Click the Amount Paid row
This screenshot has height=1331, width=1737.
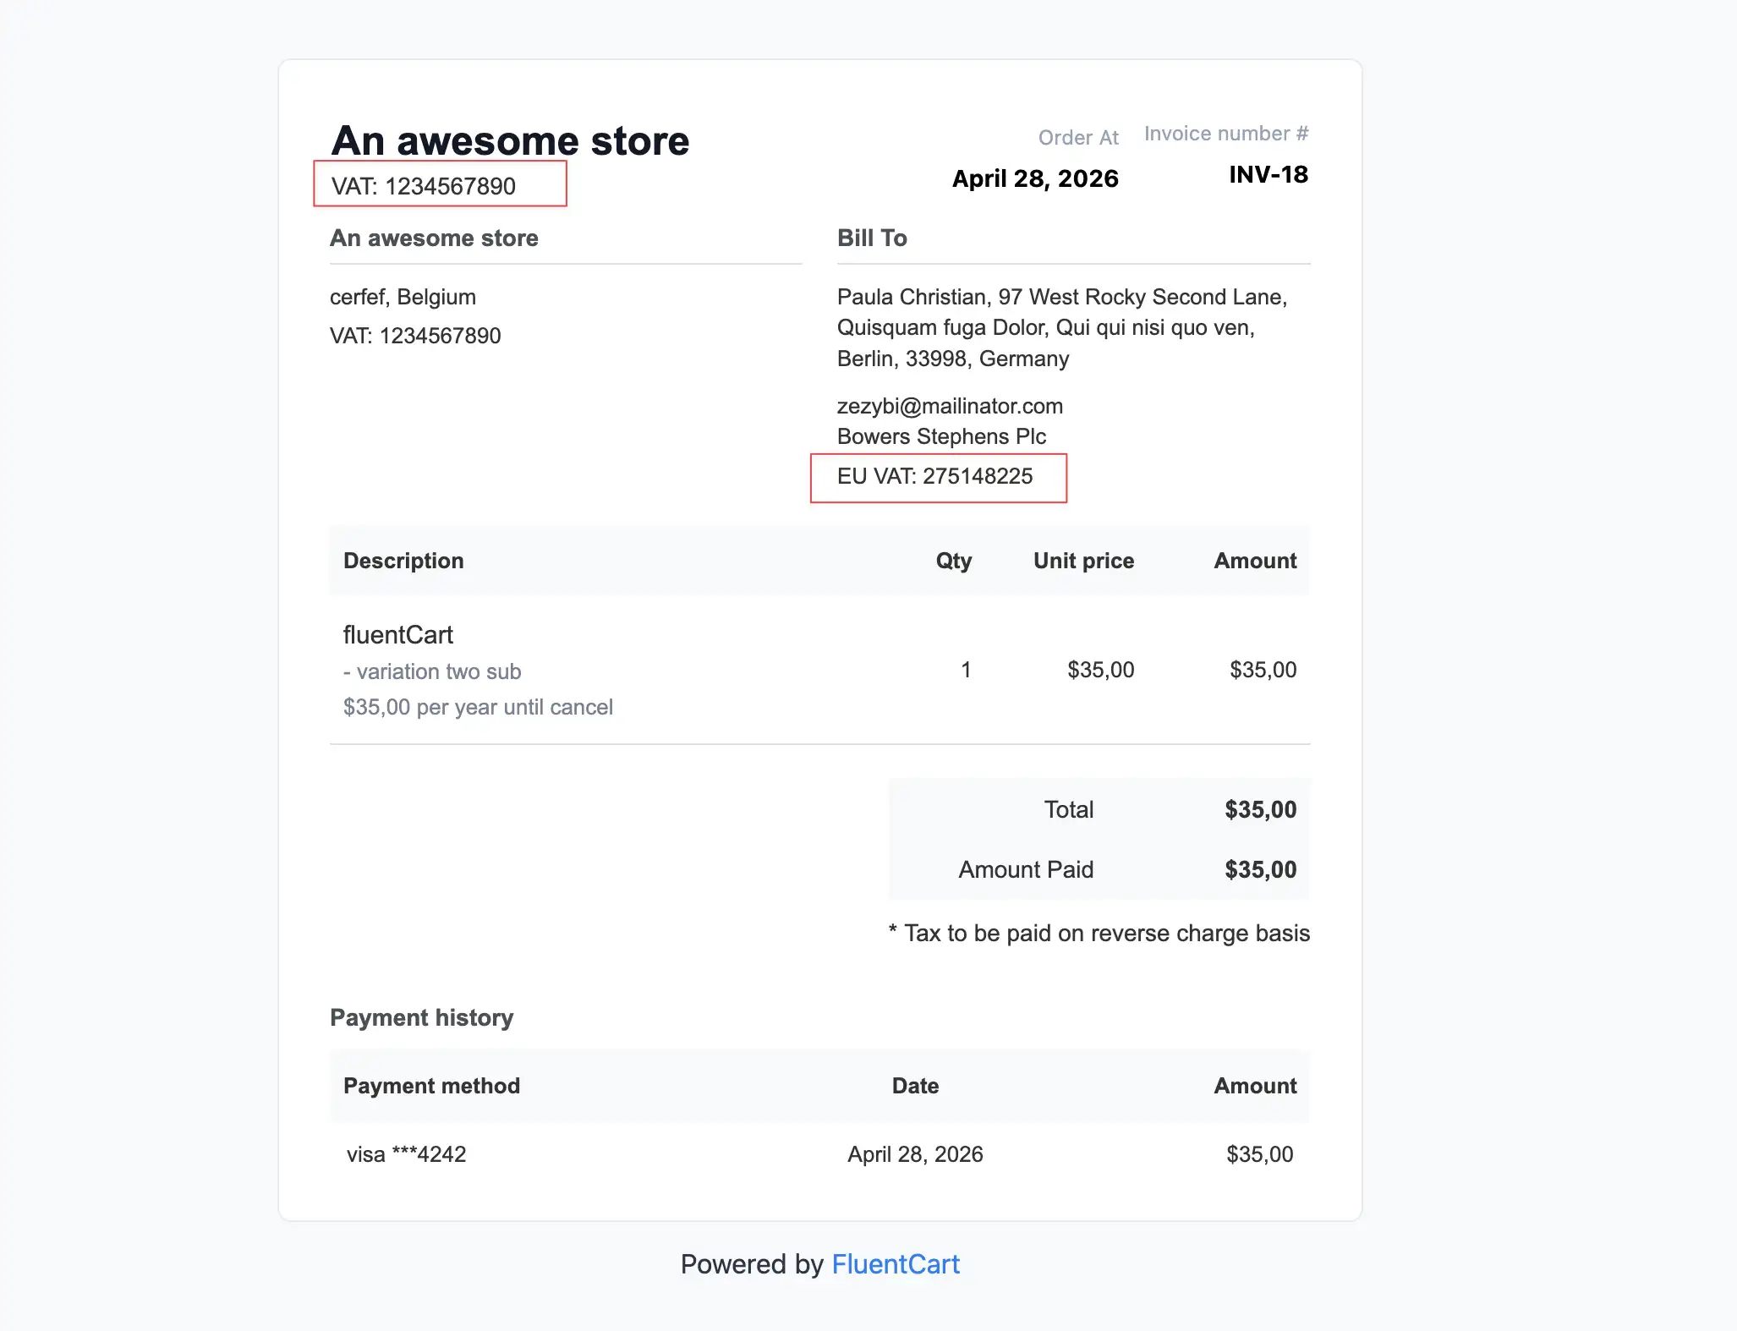[1026, 869]
